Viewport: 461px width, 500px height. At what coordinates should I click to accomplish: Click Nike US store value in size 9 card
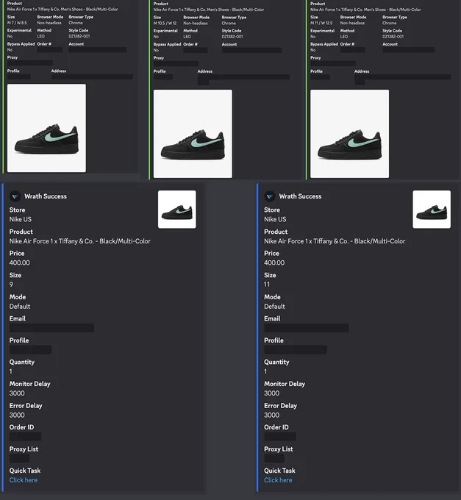[21, 219]
